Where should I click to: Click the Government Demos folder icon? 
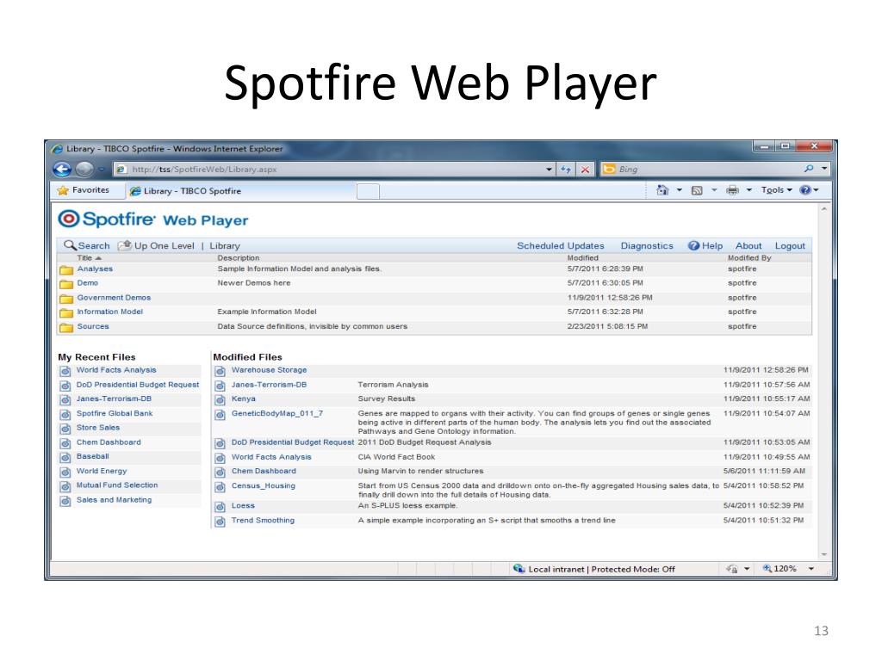[66, 298]
